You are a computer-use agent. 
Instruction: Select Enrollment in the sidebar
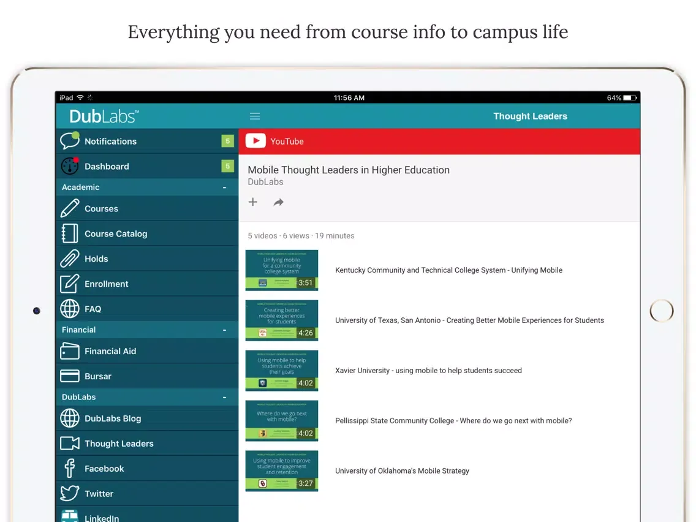(x=148, y=284)
